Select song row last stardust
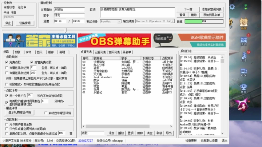 tap(127, 77)
